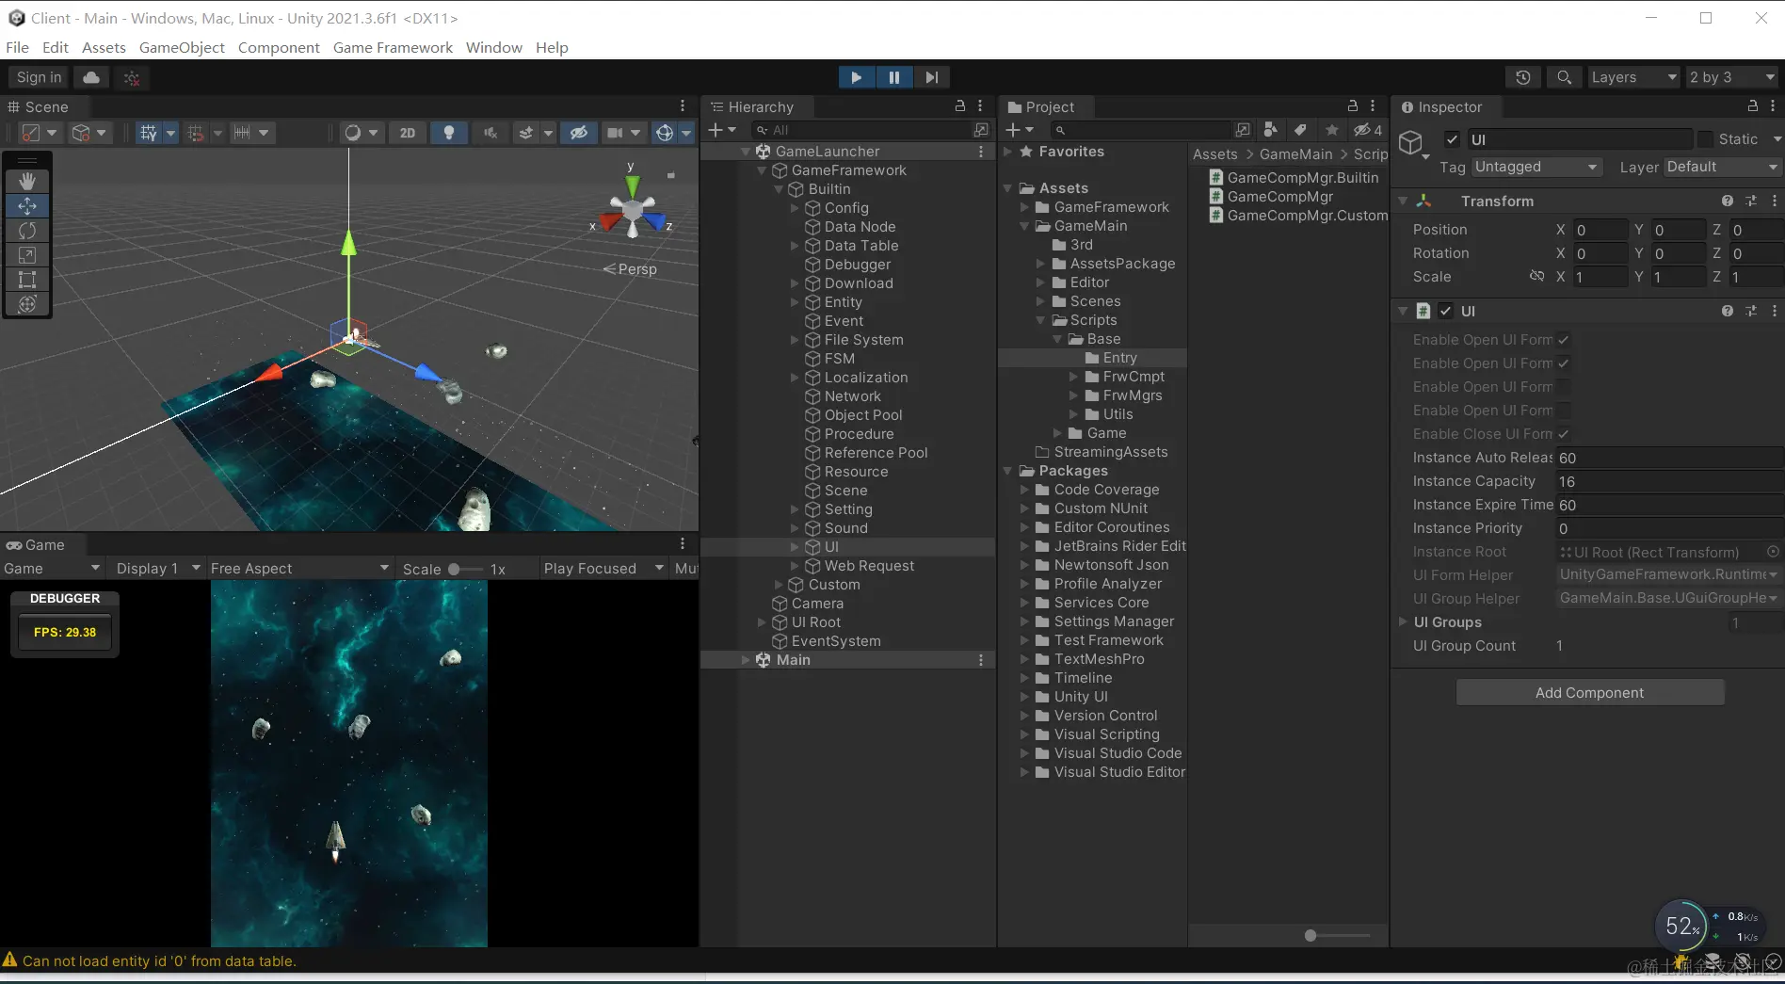Collapse the Transform component
1785x984 pixels.
(x=1403, y=201)
